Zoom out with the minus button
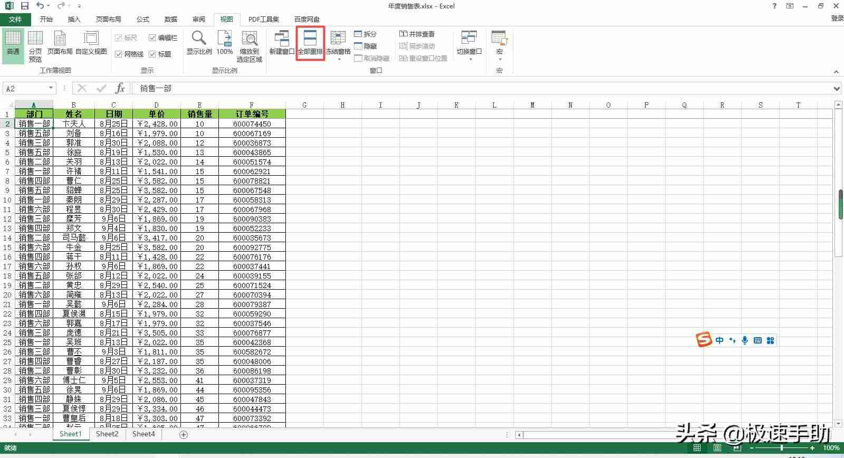Image resolution: width=844 pixels, height=458 pixels. click(752, 448)
